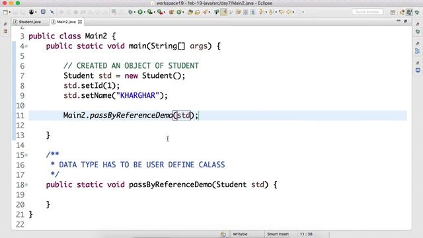Click line number 19 in the gutter
Image resolution: width=423 pixels, height=238 pixels.
pyautogui.click(x=20, y=195)
